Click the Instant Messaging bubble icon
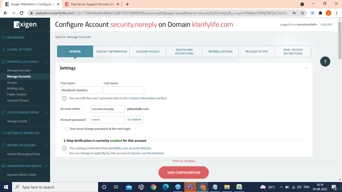 pyautogui.click(x=4, y=145)
